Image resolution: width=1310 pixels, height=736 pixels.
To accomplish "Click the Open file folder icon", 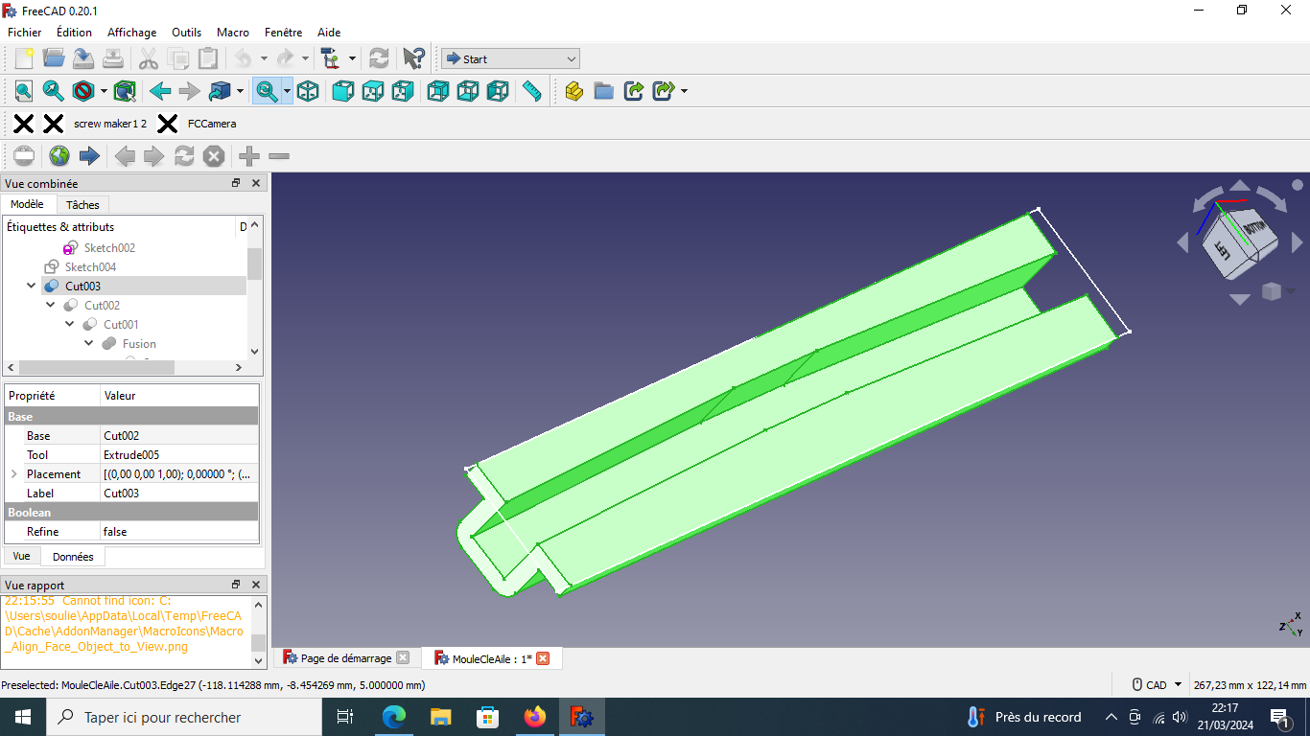I will tap(54, 58).
